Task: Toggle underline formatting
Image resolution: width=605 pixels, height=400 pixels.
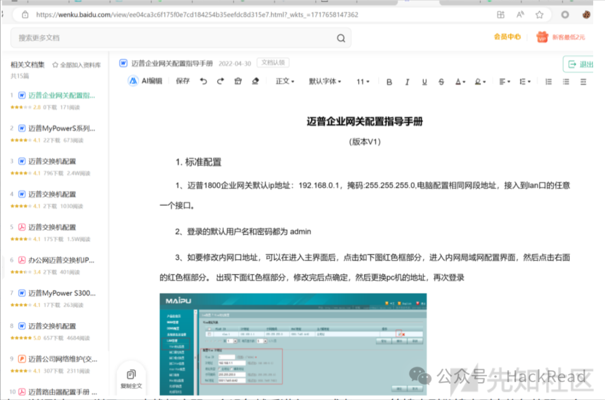Action: 425,82
